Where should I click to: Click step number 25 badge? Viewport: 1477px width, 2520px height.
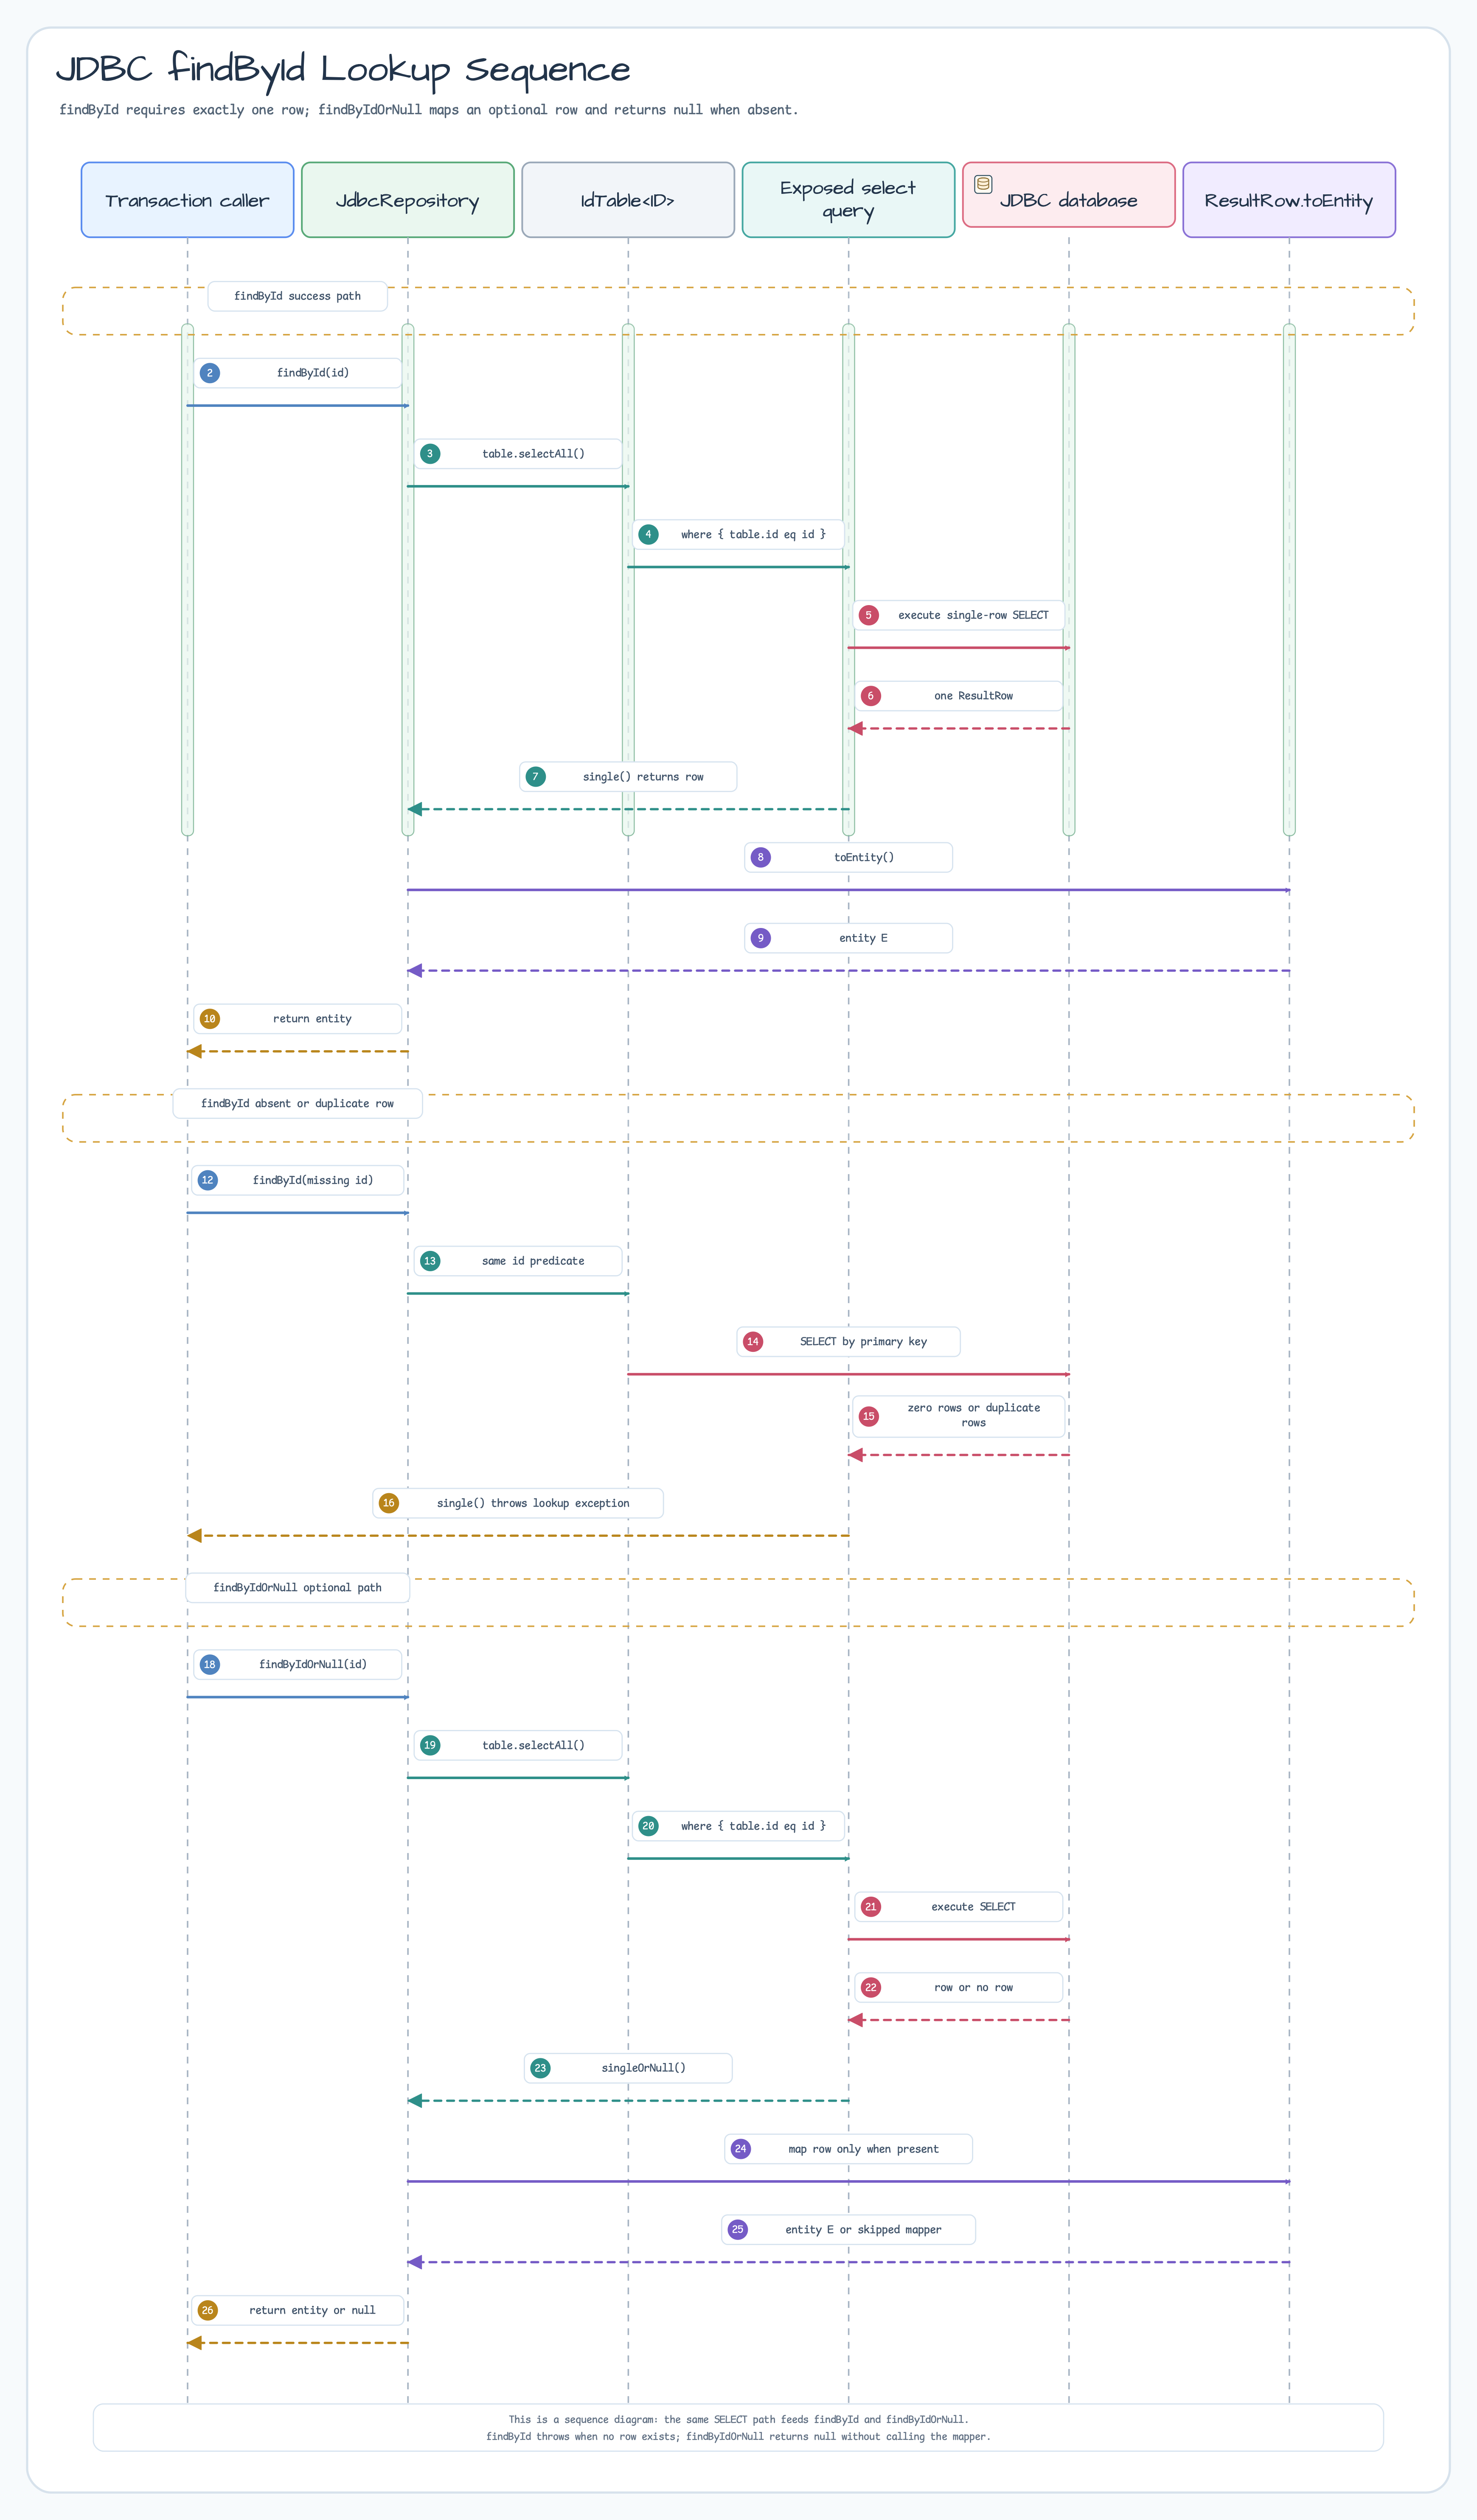coord(738,2230)
